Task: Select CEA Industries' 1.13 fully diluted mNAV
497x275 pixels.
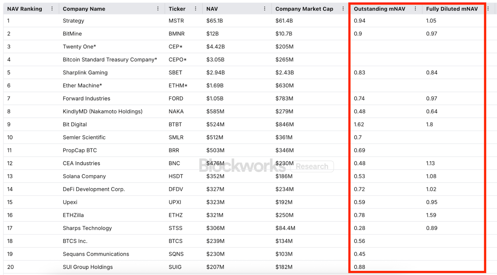Action: (x=431, y=163)
